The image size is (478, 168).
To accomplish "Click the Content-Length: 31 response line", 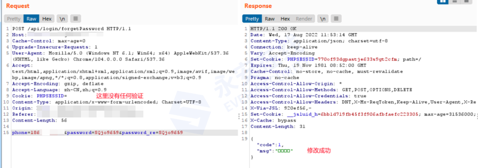I will pos(278,126).
